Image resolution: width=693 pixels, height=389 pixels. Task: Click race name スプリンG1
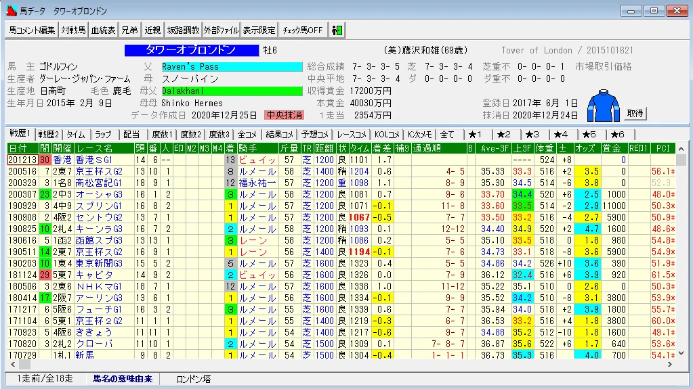tap(98, 206)
